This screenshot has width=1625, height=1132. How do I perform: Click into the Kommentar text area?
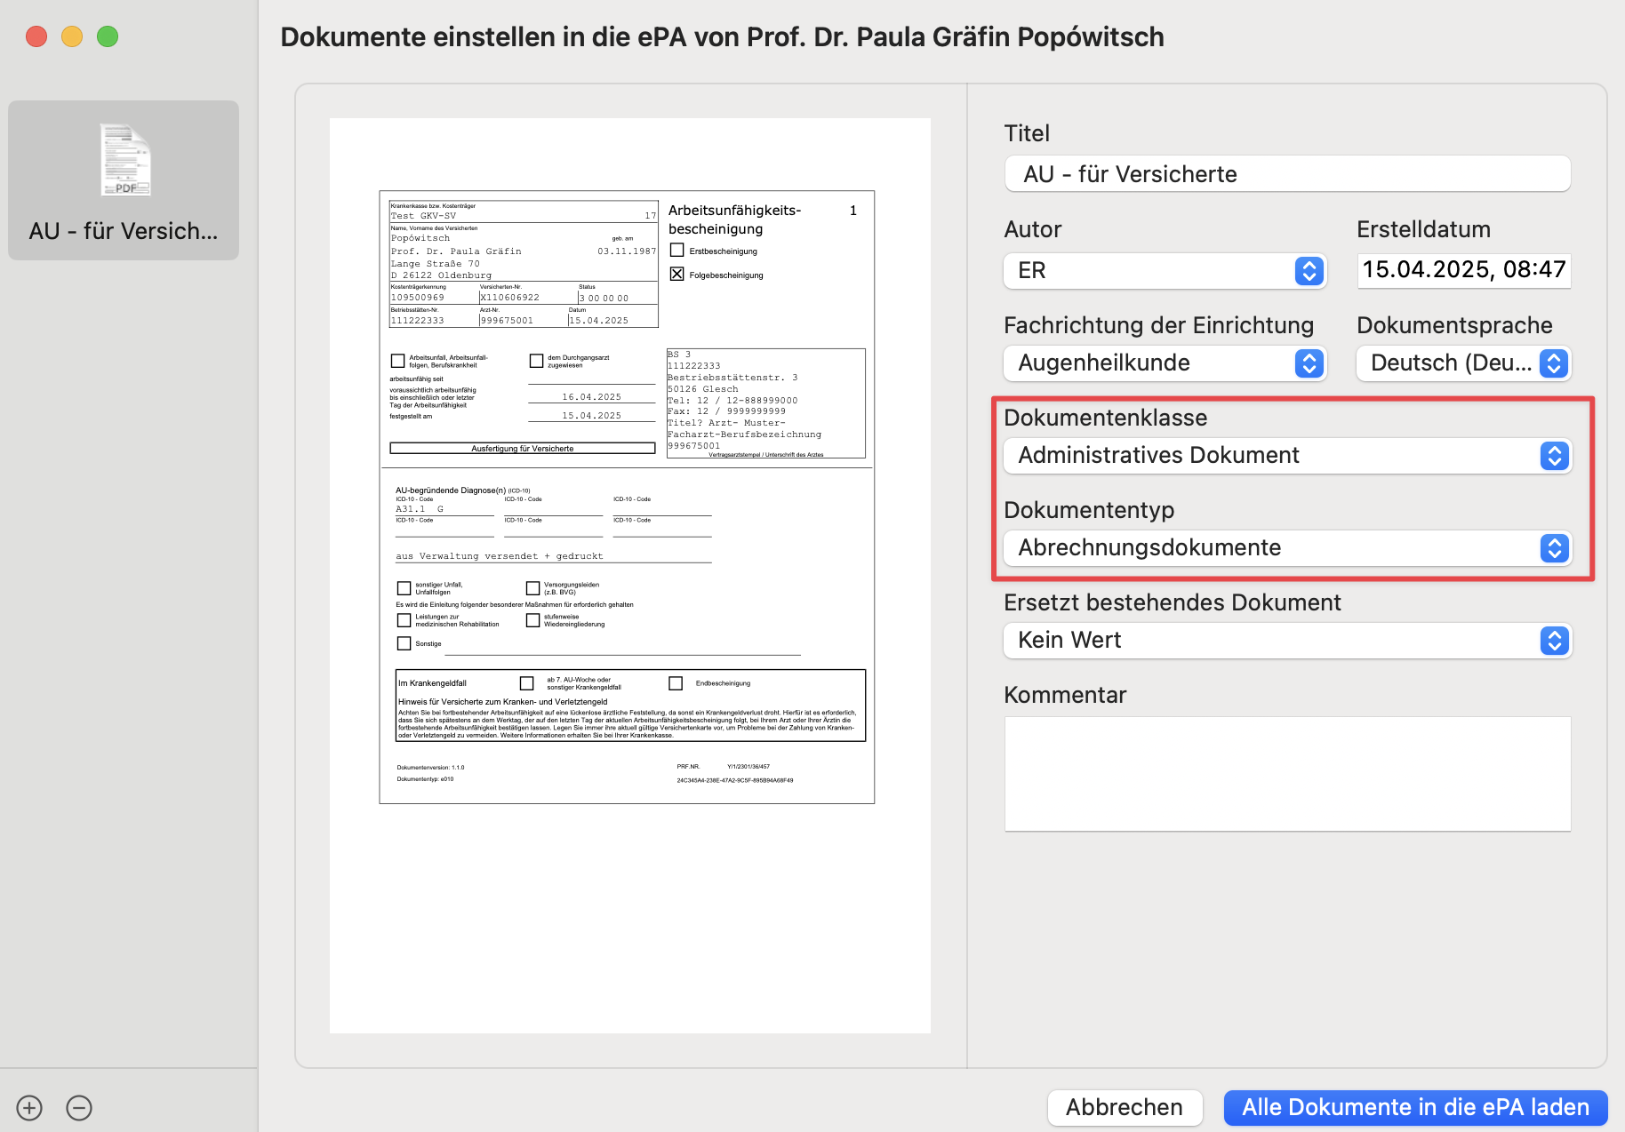click(1287, 774)
